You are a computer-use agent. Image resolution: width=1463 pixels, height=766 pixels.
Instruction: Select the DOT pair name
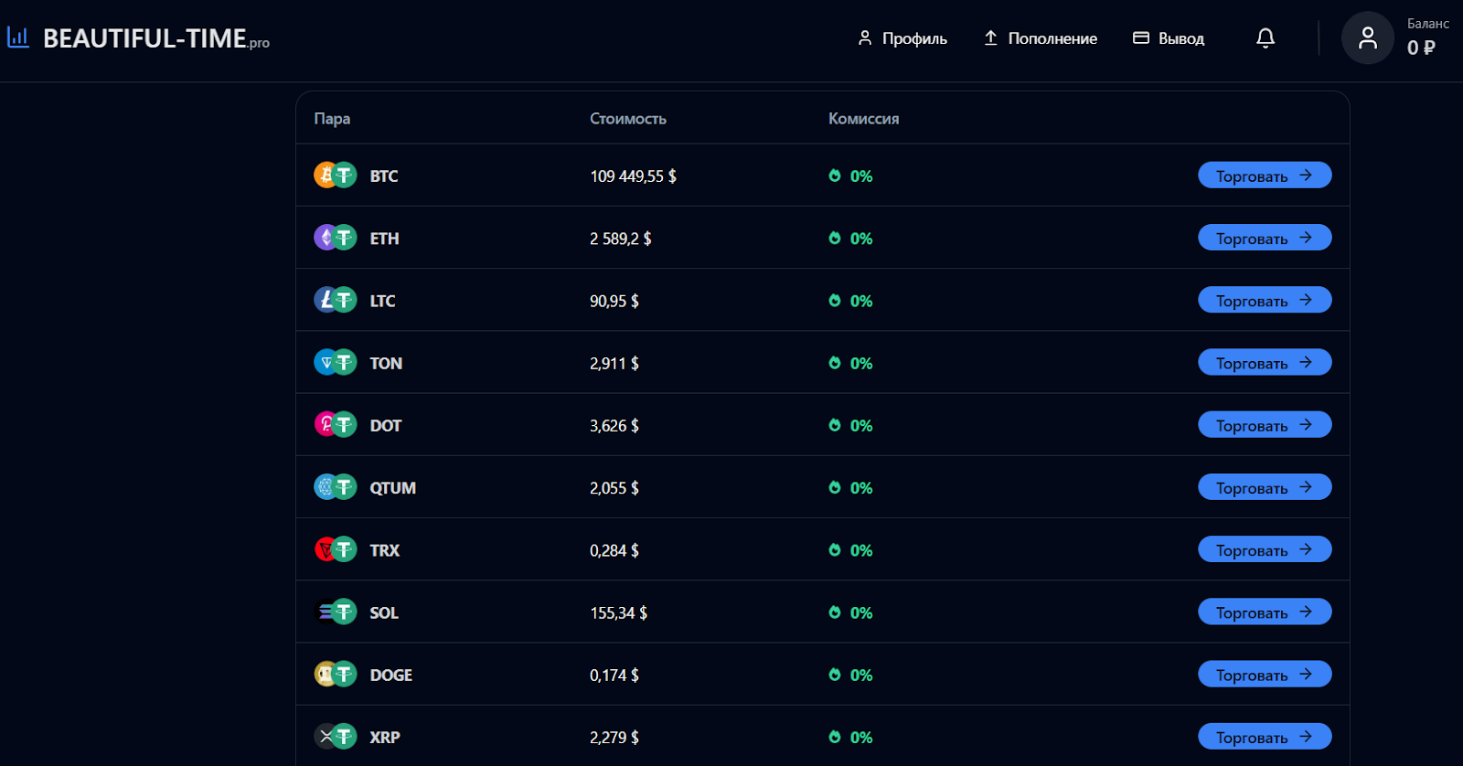[386, 426]
